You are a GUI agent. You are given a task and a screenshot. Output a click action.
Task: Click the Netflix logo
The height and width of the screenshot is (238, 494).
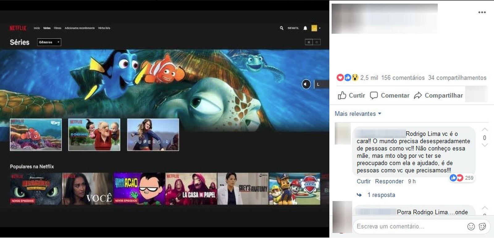pos(18,28)
